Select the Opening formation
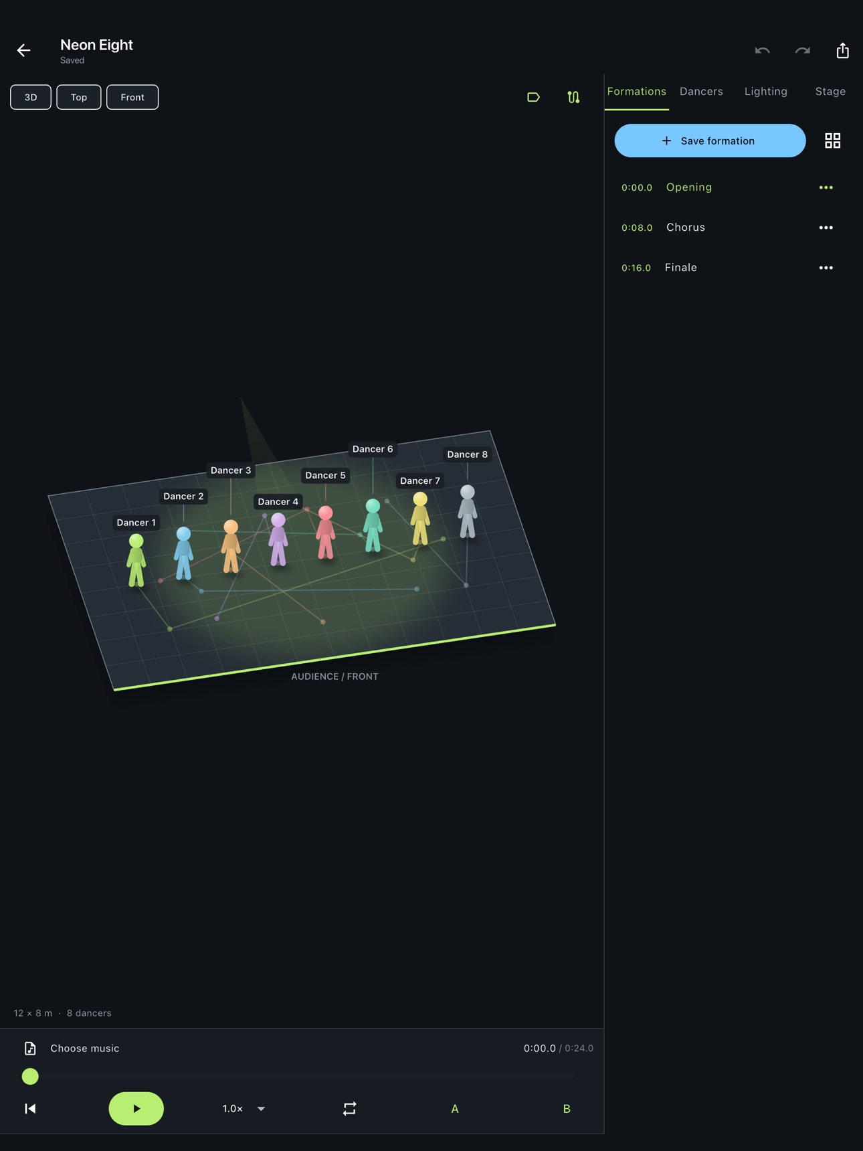 pos(689,187)
